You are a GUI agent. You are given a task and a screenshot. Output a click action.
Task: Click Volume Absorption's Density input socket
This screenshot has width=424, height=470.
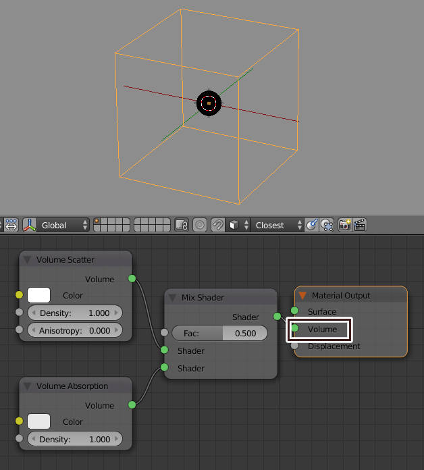click(x=19, y=438)
